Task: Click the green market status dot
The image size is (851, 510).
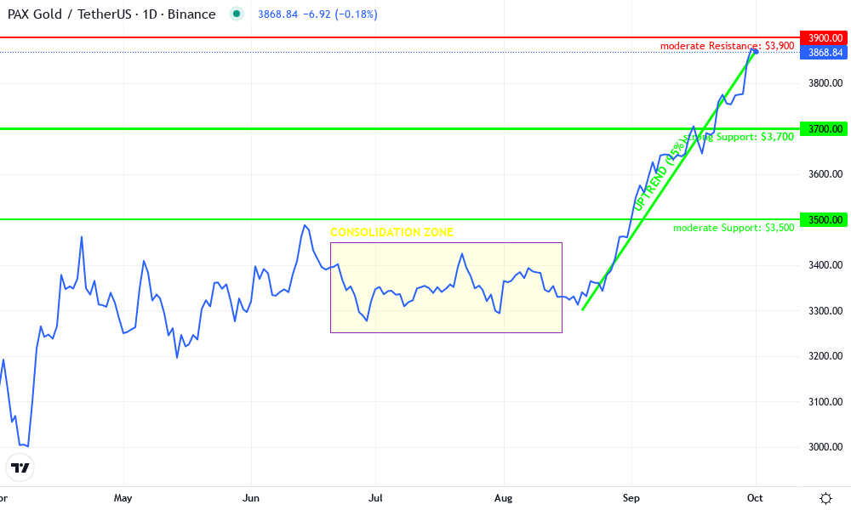Action: click(x=237, y=14)
